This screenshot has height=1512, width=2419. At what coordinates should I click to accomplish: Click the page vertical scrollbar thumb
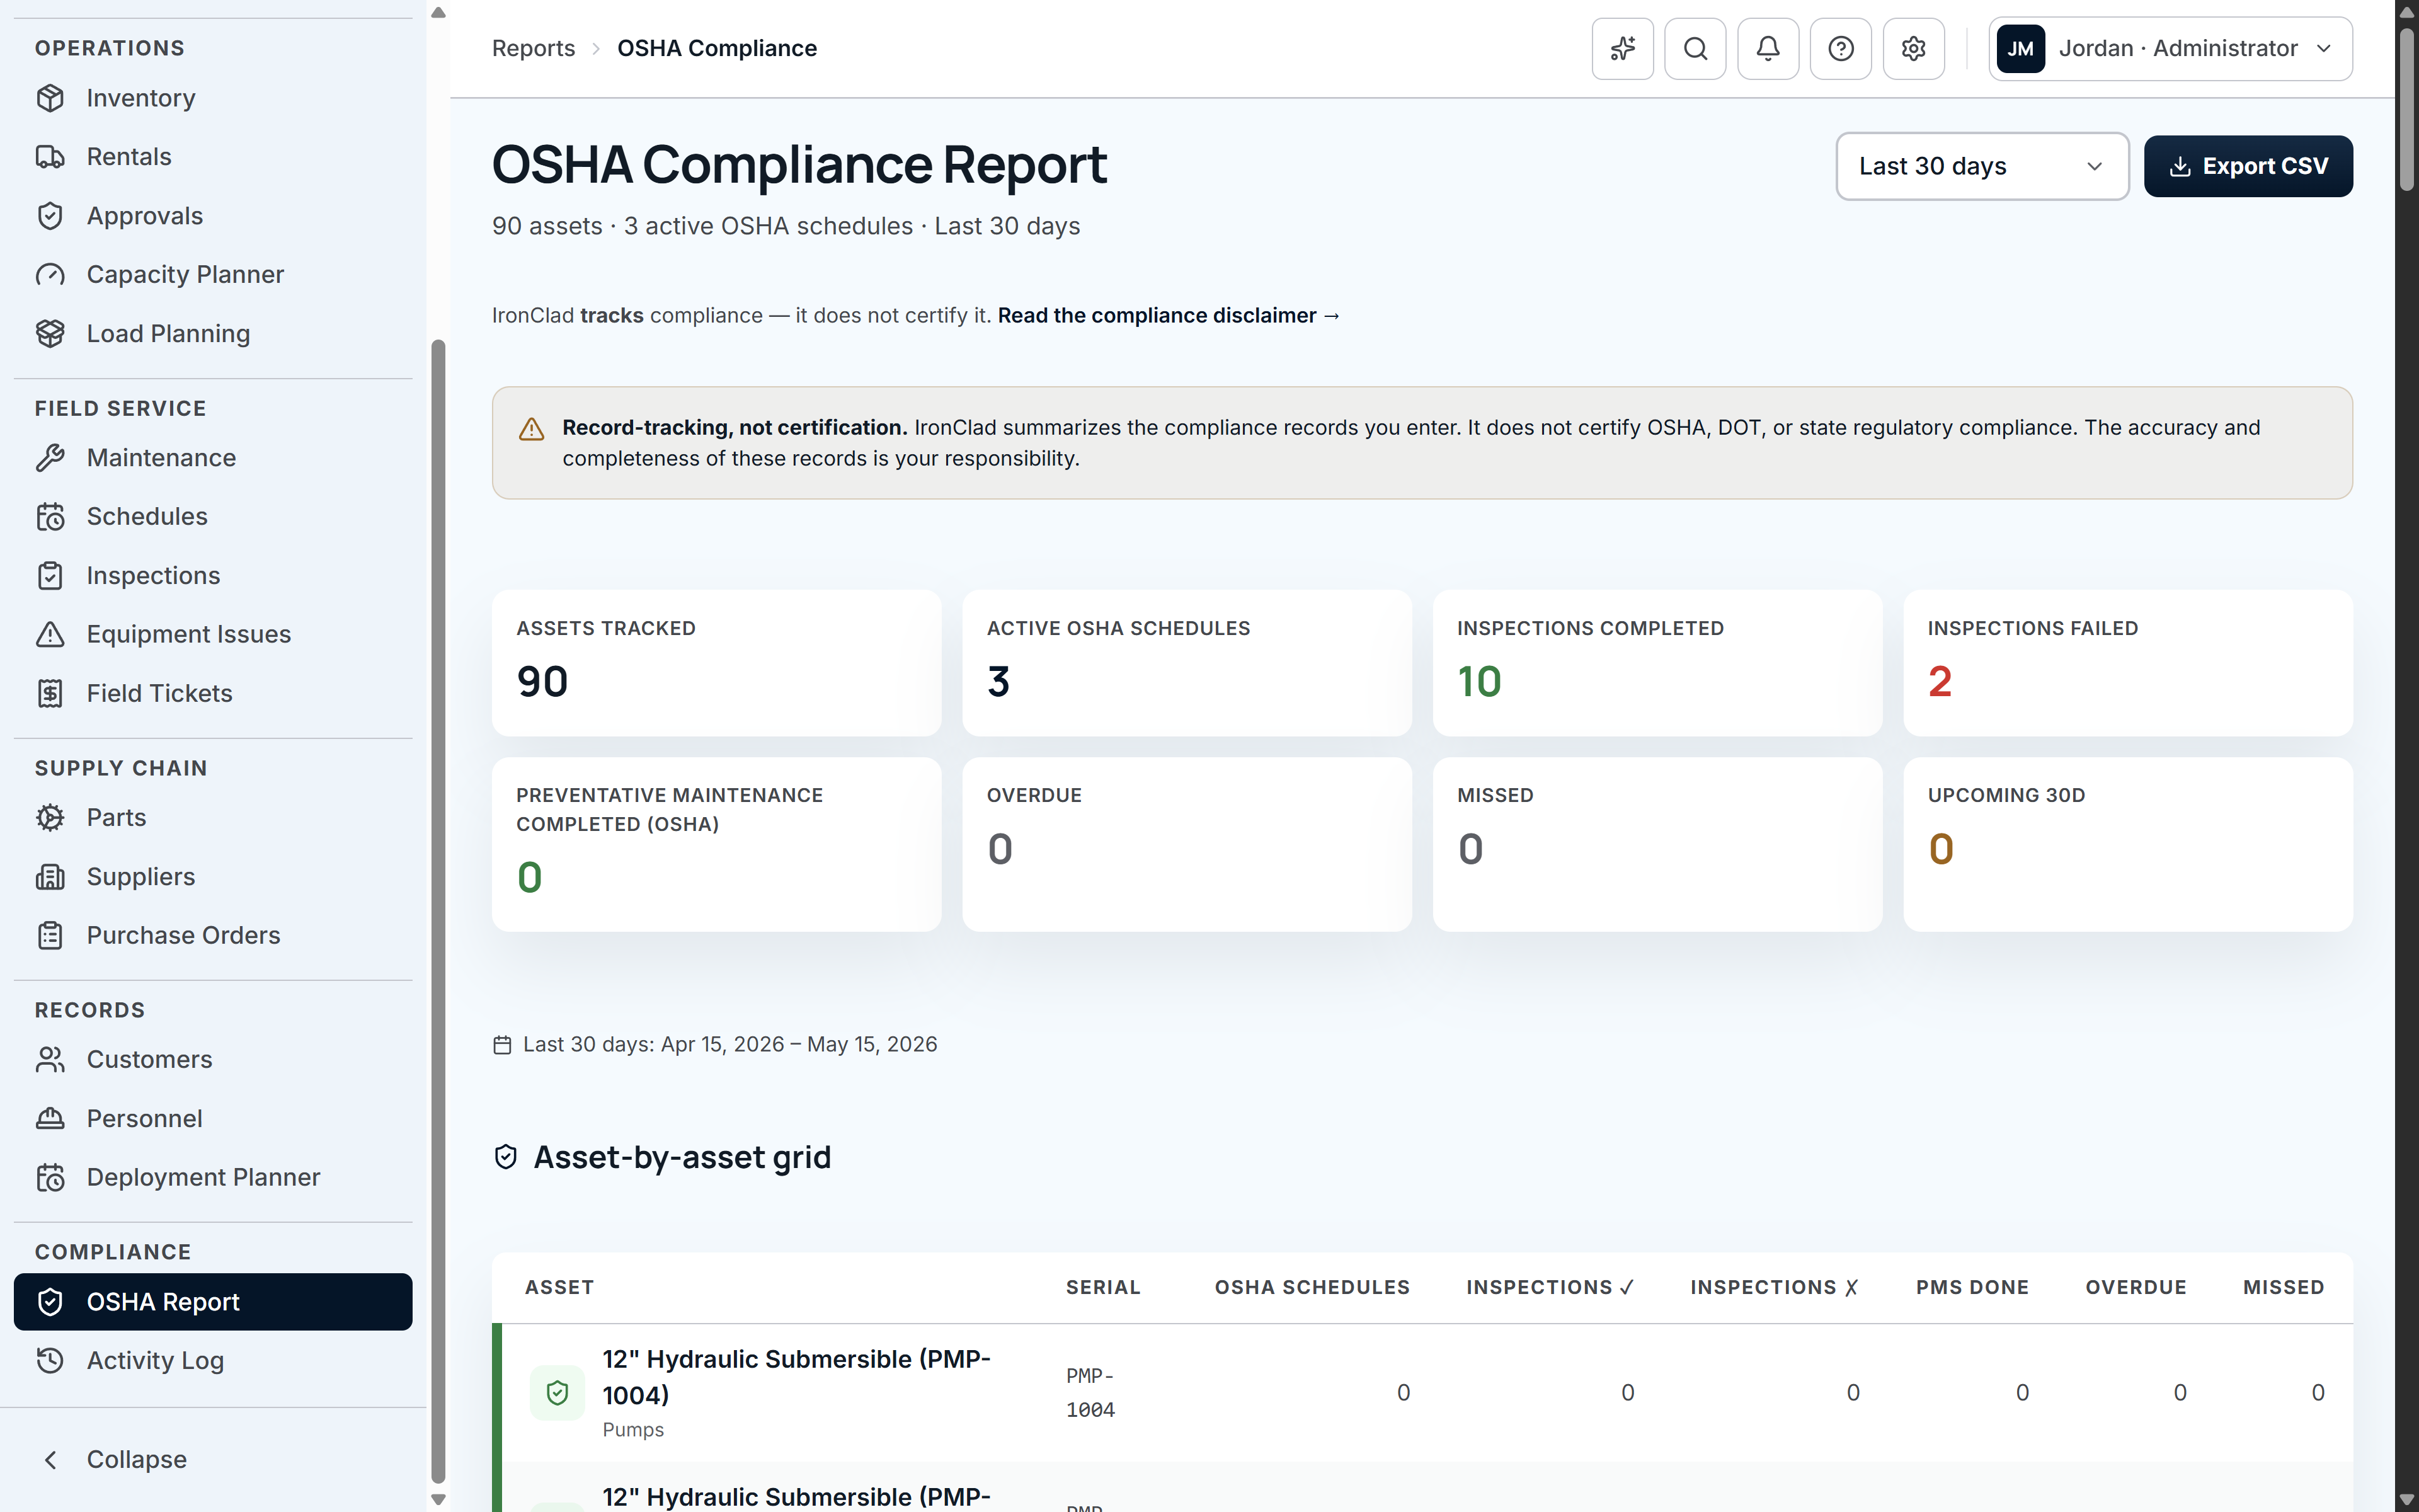point(2407,110)
